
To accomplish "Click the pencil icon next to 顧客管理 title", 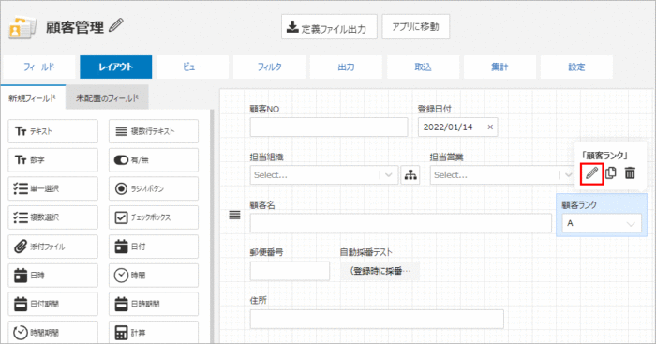I will click(x=116, y=25).
